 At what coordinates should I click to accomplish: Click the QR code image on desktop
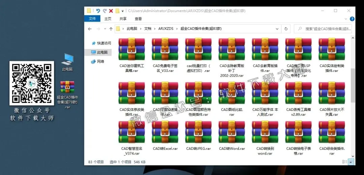click(x=32, y=83)
